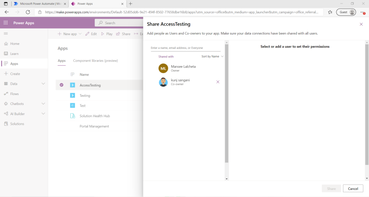This screenshot has width=369, height=197.
Task: Open a new browser tab
Action: (131, 3)
